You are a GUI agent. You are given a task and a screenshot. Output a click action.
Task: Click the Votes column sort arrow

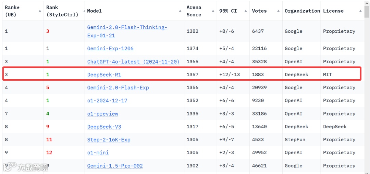(279, 11)
